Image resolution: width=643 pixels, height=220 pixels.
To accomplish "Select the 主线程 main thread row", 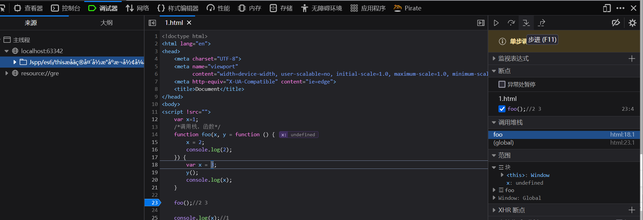I will (x=72, y=40).
